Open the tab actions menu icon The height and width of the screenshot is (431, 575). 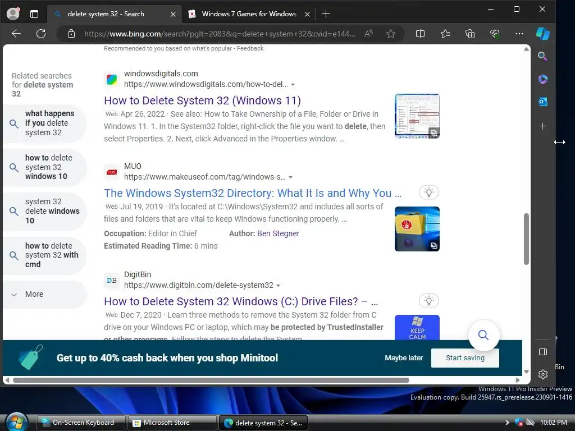pyautogui.click(x=34, y=14)
